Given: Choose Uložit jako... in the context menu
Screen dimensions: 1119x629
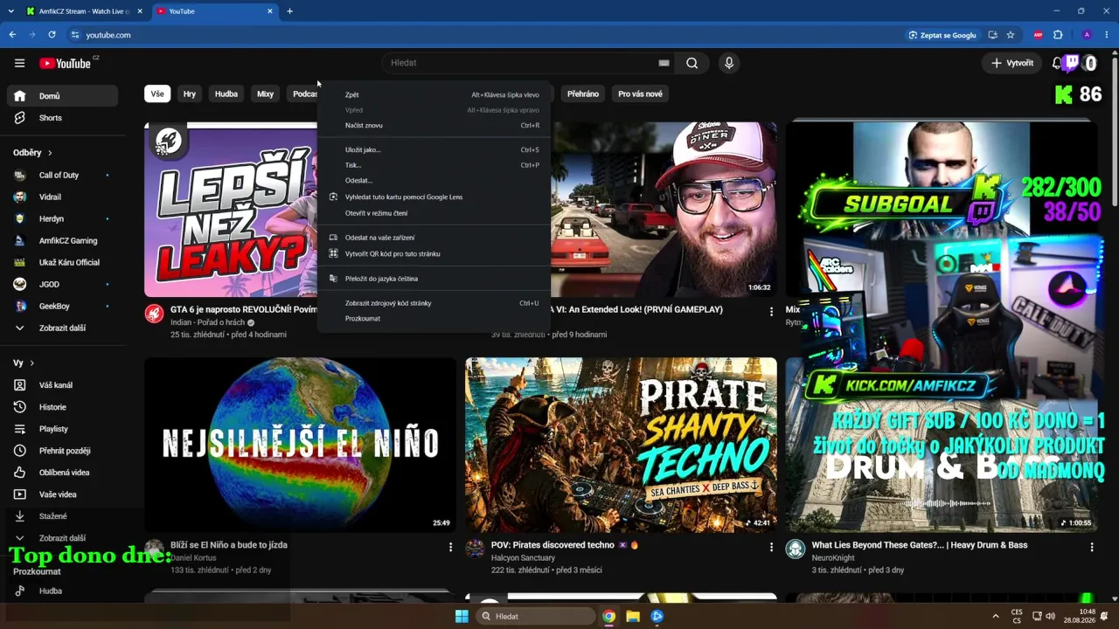Looking at the screenshot, I should point(434,149).
